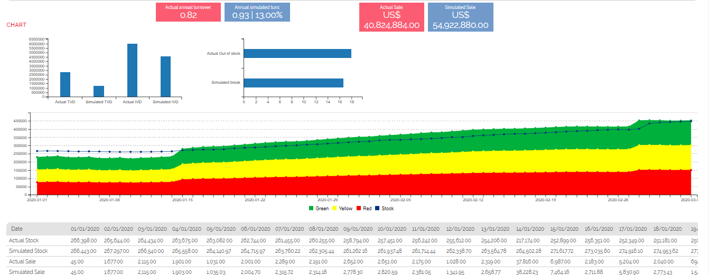
Task: Click the 14/01/2020 column header
Action: tap(530, 229)
